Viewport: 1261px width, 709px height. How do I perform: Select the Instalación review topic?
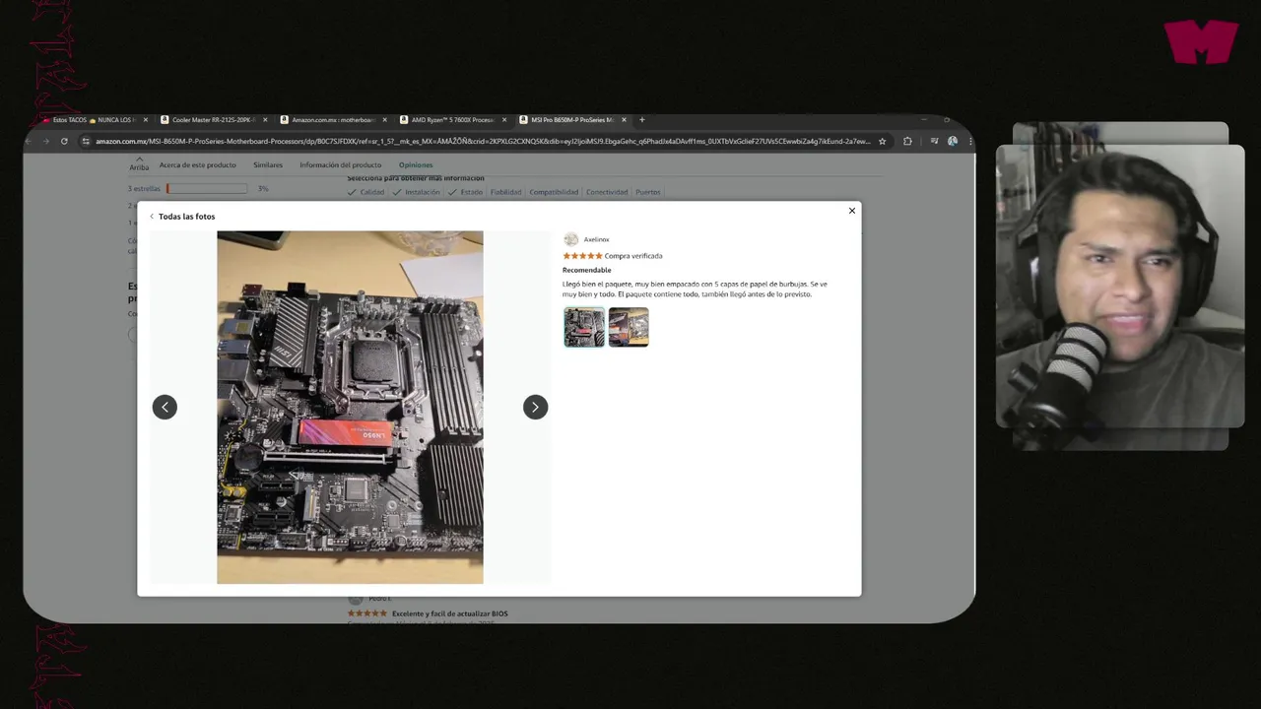coord(417,192)
